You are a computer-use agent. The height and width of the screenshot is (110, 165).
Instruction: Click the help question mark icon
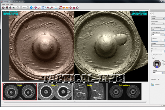(x=77, y=8)
